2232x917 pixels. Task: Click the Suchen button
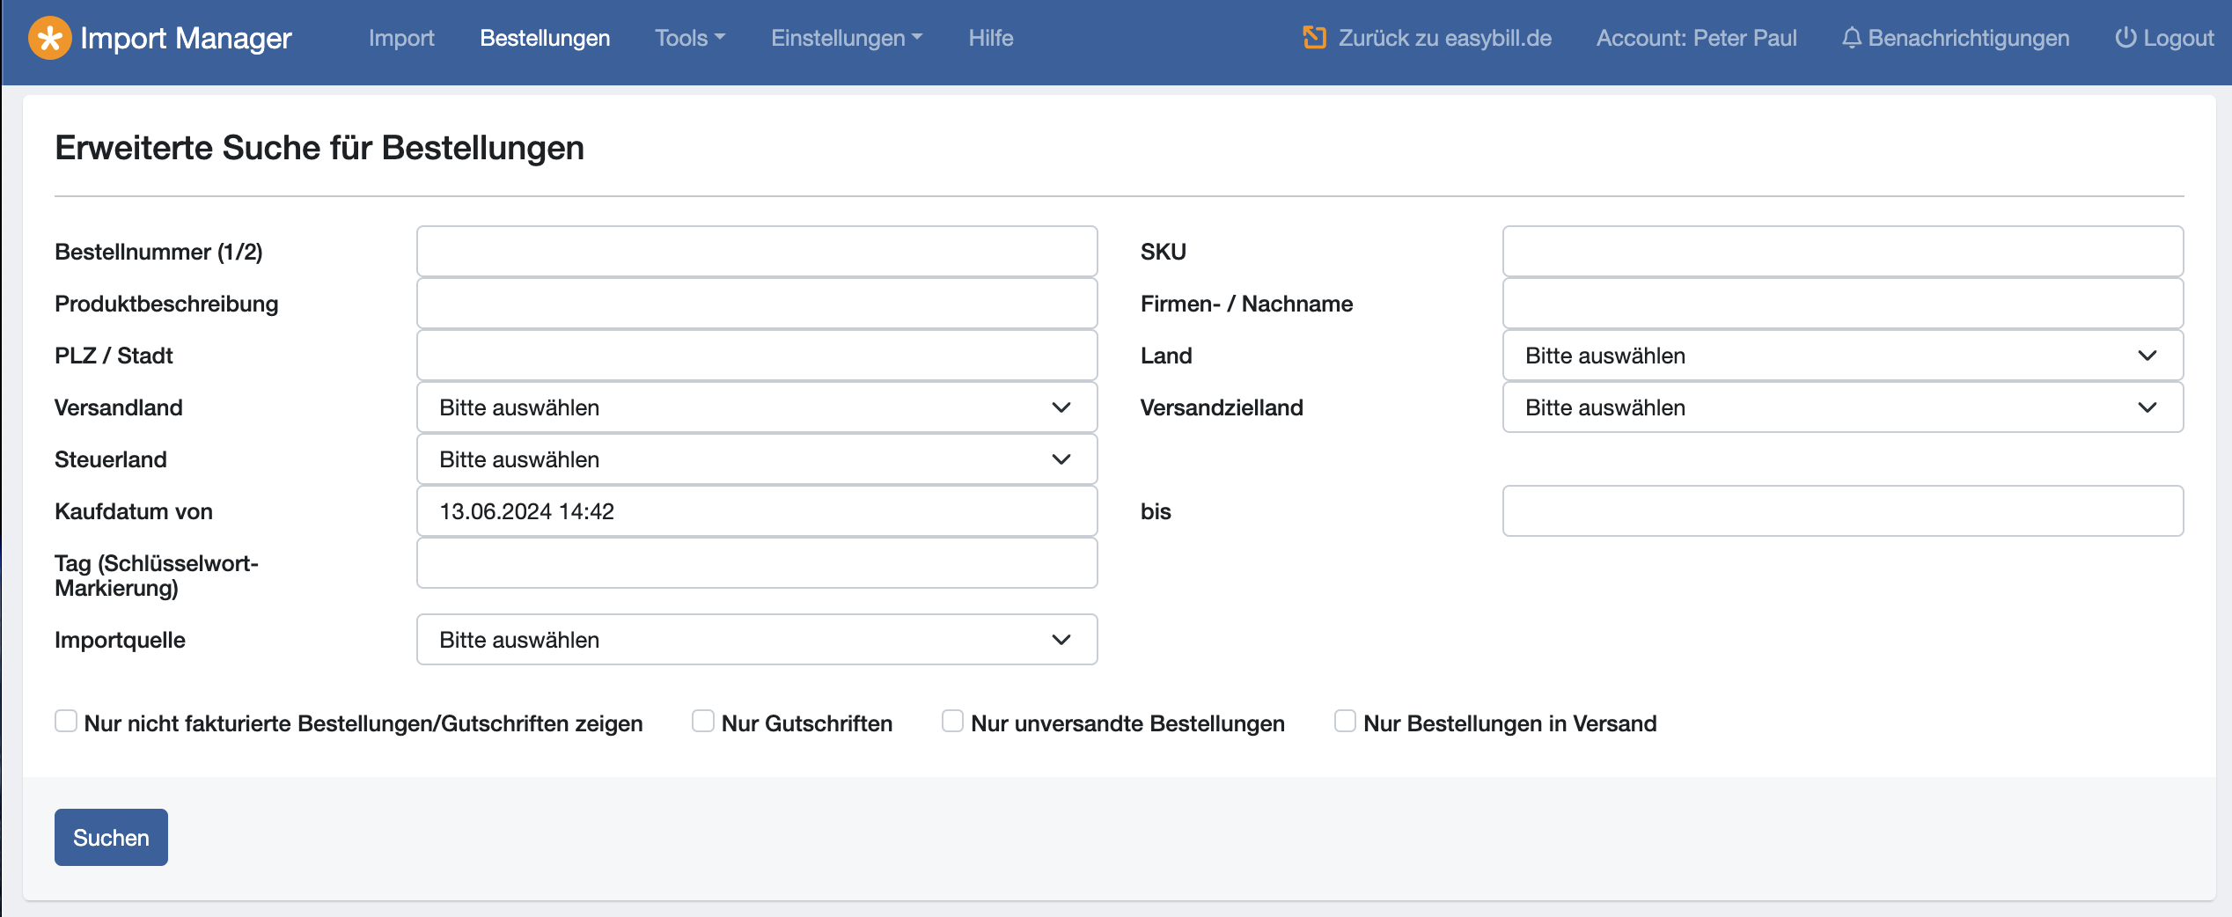click(111, 837)
